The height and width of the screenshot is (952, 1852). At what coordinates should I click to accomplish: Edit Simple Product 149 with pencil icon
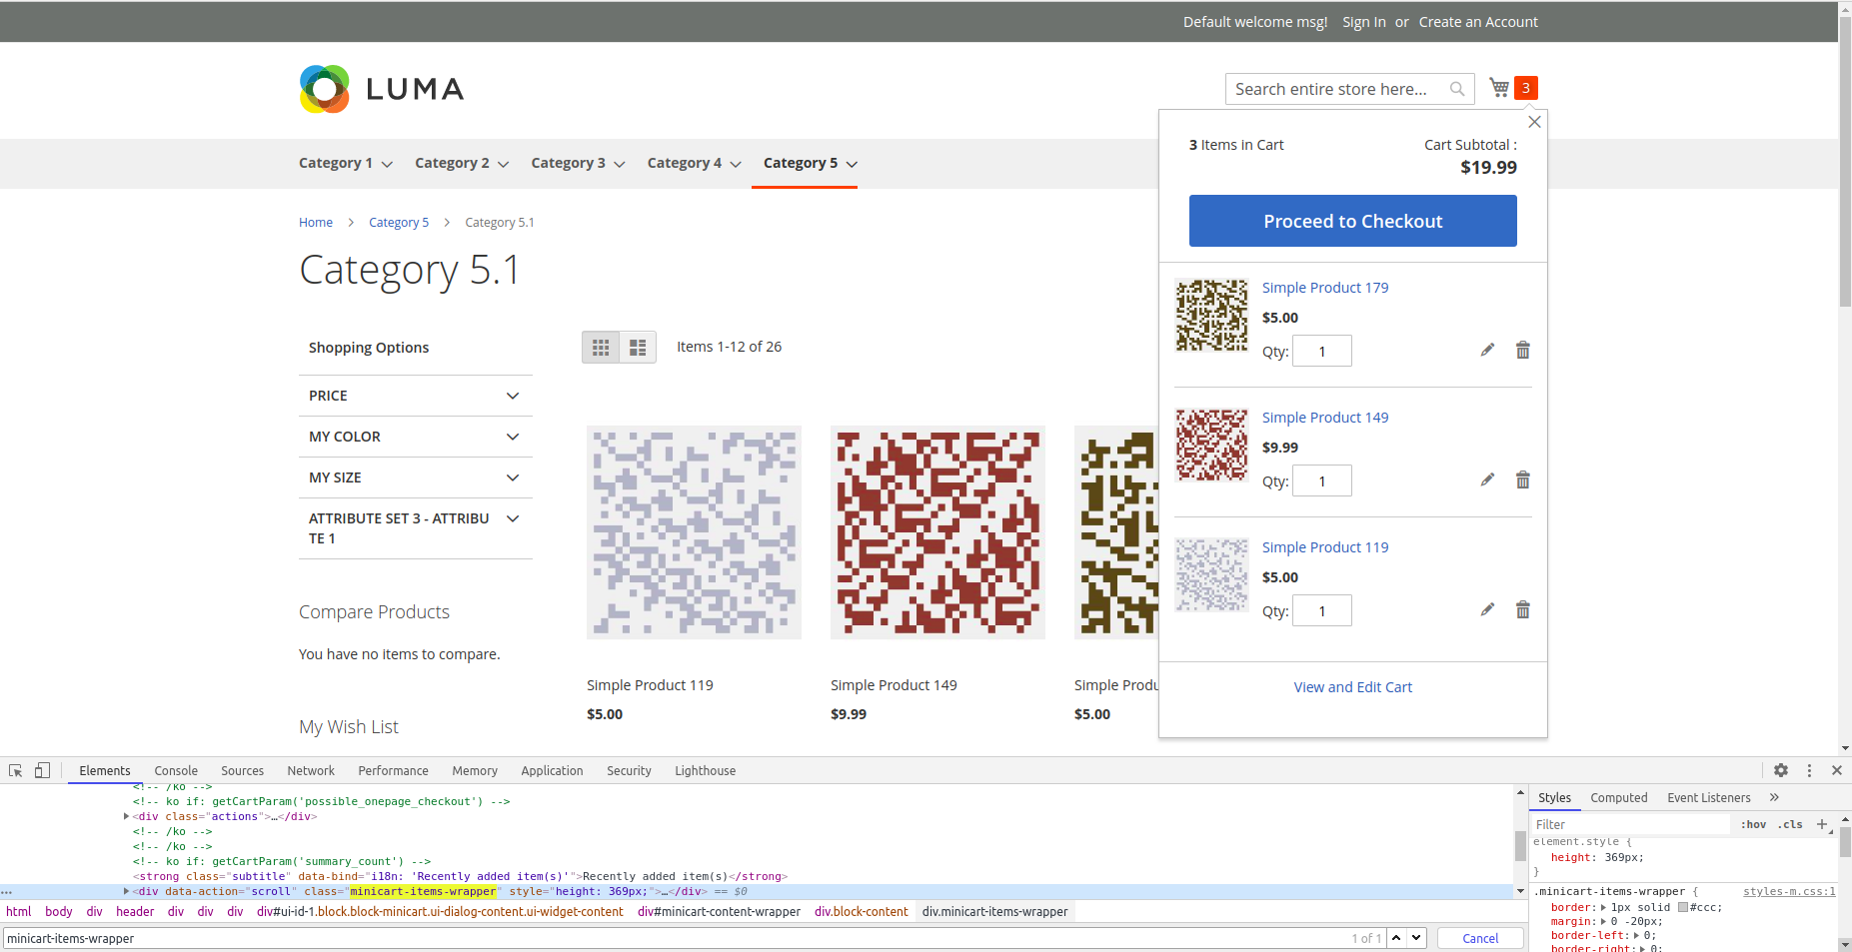1487,479
